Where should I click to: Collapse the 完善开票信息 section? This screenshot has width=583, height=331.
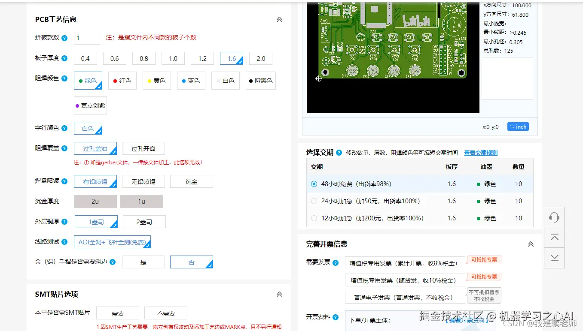[x=531, y=244]
